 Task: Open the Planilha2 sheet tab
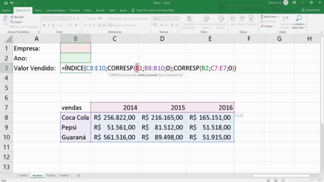[64, 175]
